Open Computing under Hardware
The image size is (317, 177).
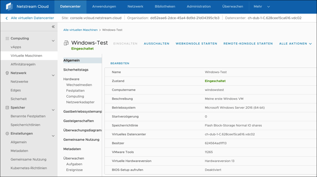pos(75,96)
